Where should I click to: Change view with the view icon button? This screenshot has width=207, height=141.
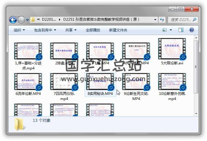click(164, 30)
